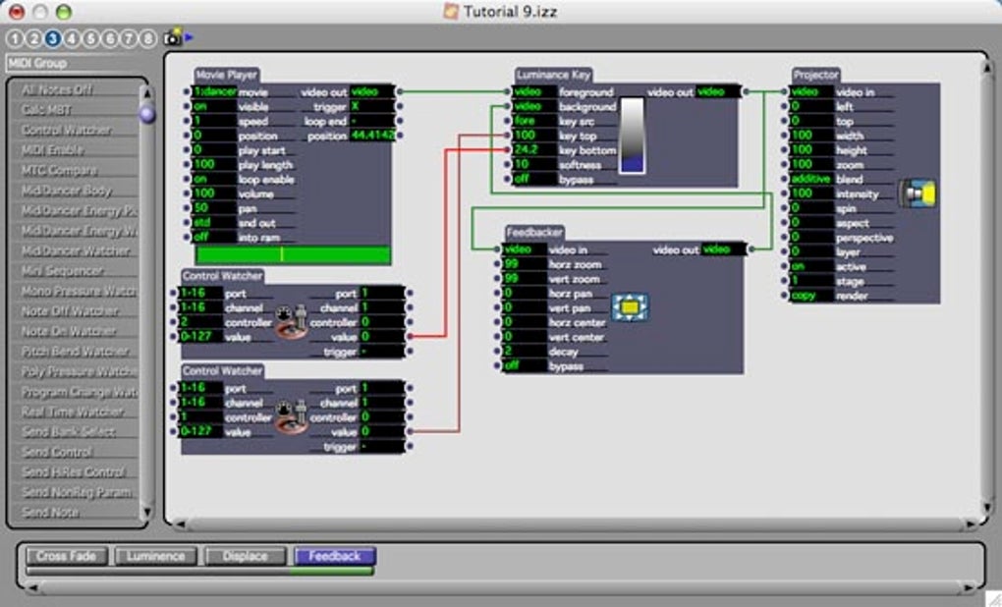Viewport: 1002px width, 607px height.
Task: Click scene editor horizontal scrollbar left arrow
Action: (x=180, y=524)
